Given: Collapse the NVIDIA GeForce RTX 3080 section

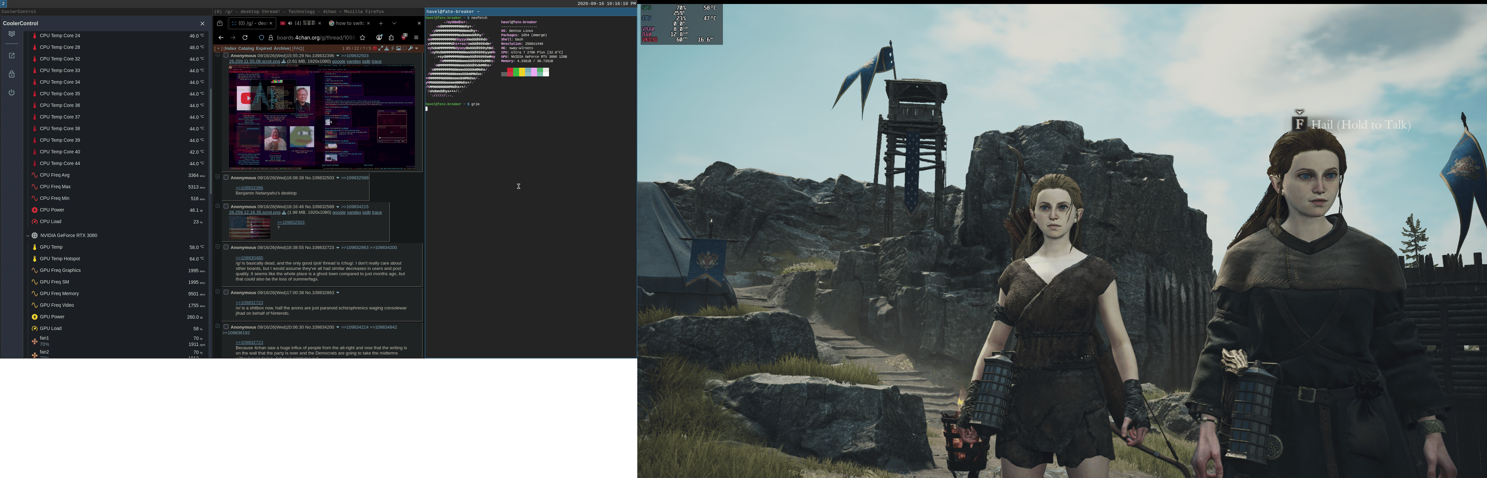Looking at the screenshot, I should (28, 236).
